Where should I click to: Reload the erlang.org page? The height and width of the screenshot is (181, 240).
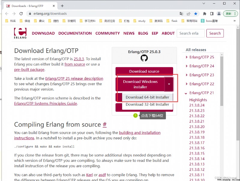tap(21, 13)
